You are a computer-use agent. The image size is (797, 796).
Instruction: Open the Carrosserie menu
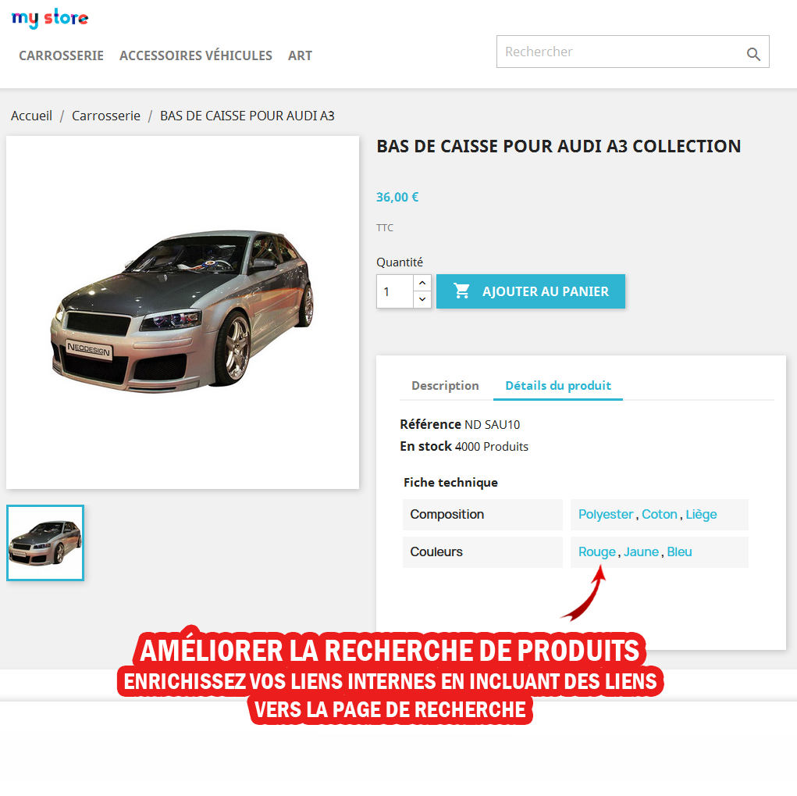tap(61, 55)
